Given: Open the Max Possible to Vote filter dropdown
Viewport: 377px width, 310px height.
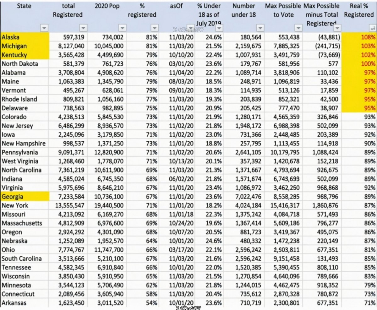Looking at the screenshot, I should [298, 28].
